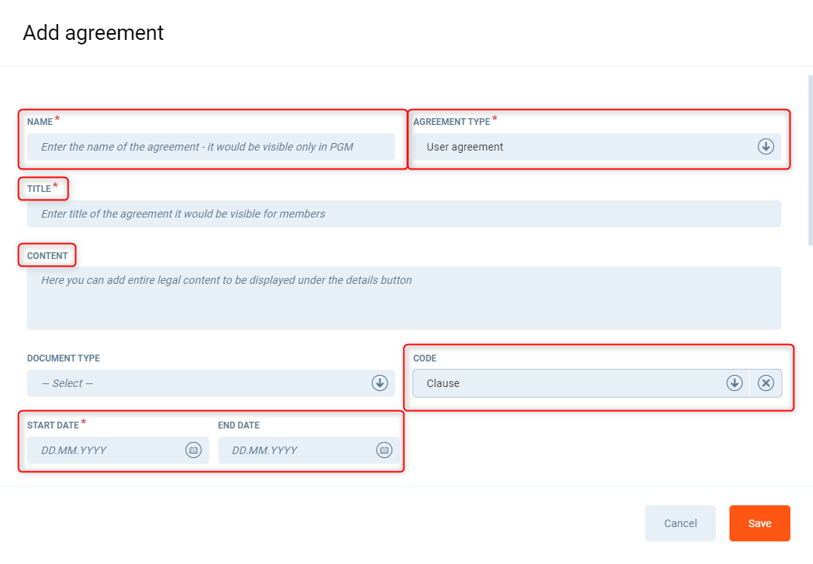
Task: Click the TITLE field label
Action: pos(39,189)
